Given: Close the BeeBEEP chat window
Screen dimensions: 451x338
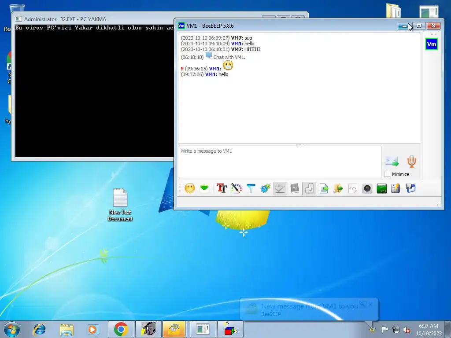Looking at the screenshot, I should pyautogui.click(x=433, y=26).
